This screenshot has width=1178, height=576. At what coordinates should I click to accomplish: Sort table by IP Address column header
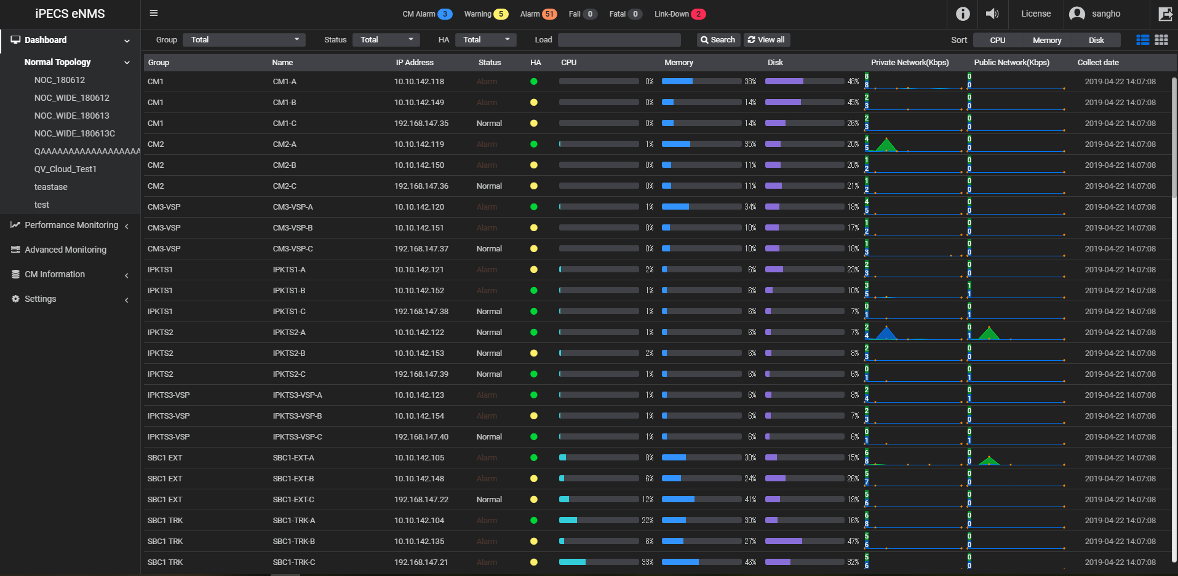(415, 63)
